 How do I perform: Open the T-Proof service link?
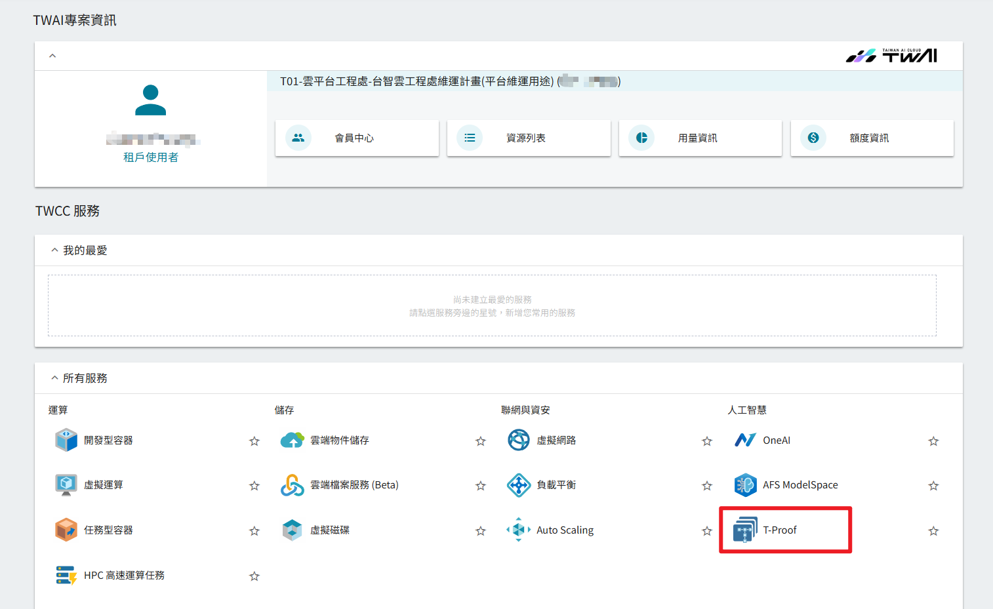(780, 530)
